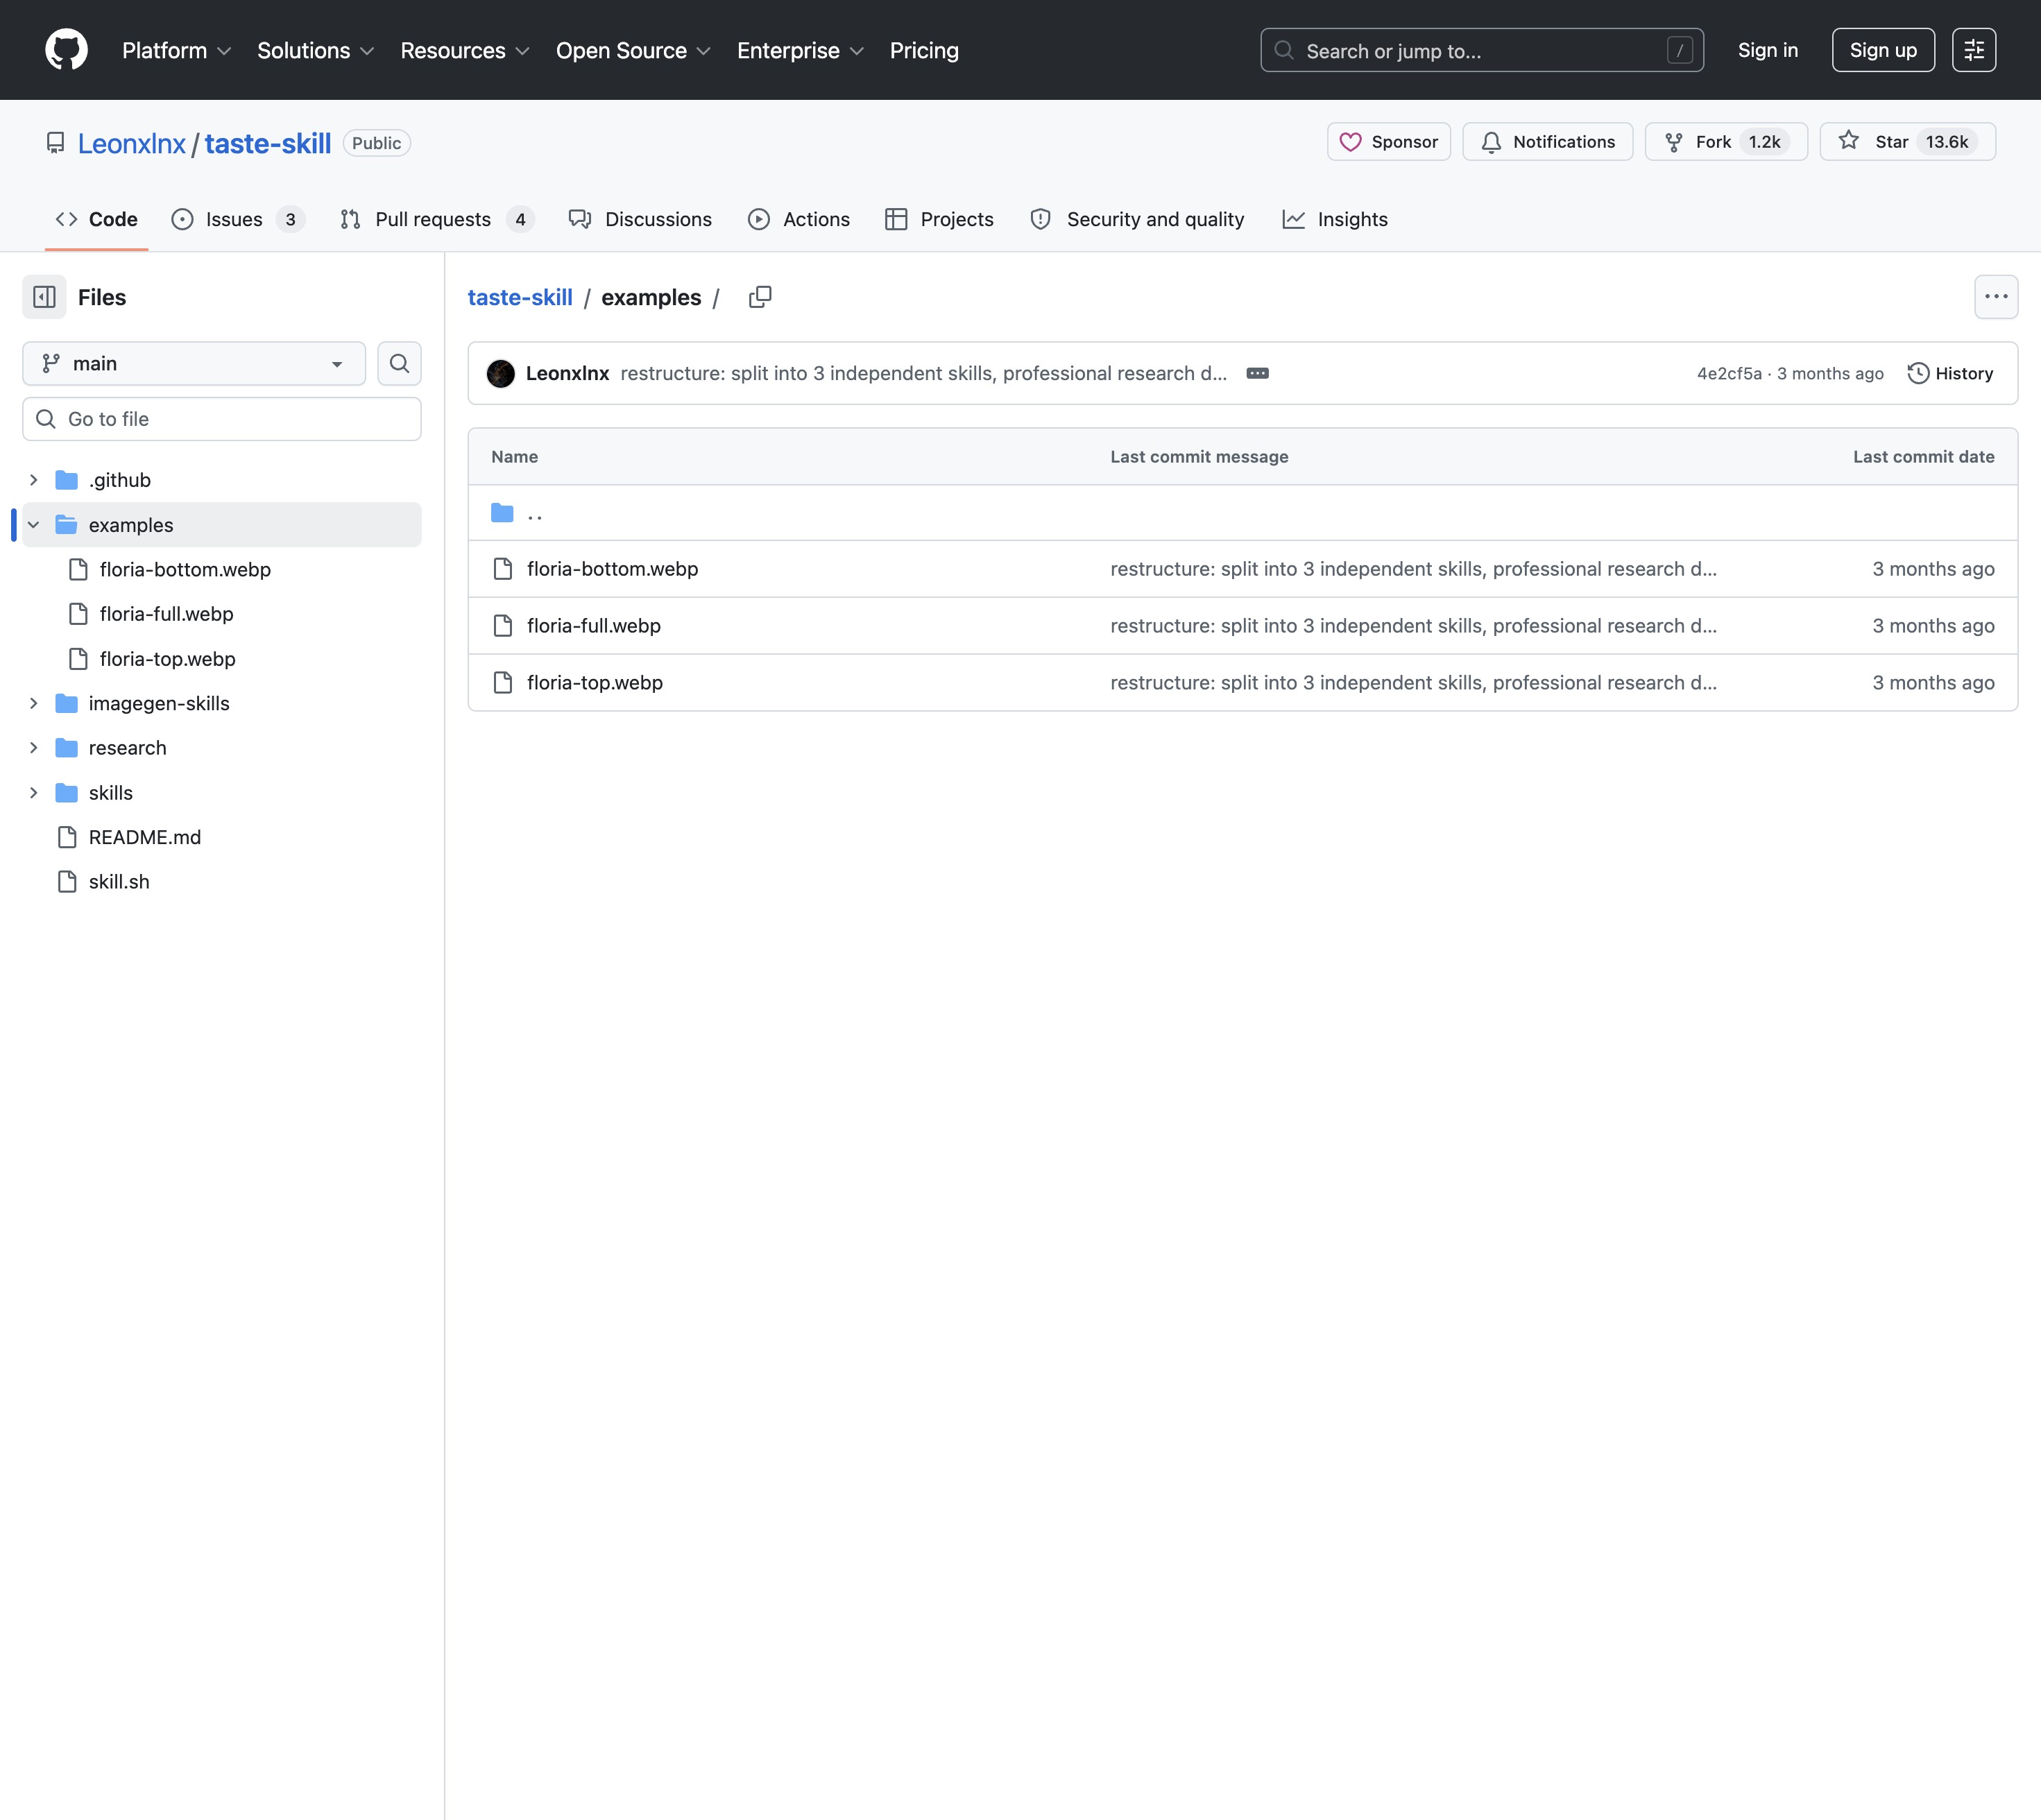
Task: Click the Sign in link
Action: 1767,50
